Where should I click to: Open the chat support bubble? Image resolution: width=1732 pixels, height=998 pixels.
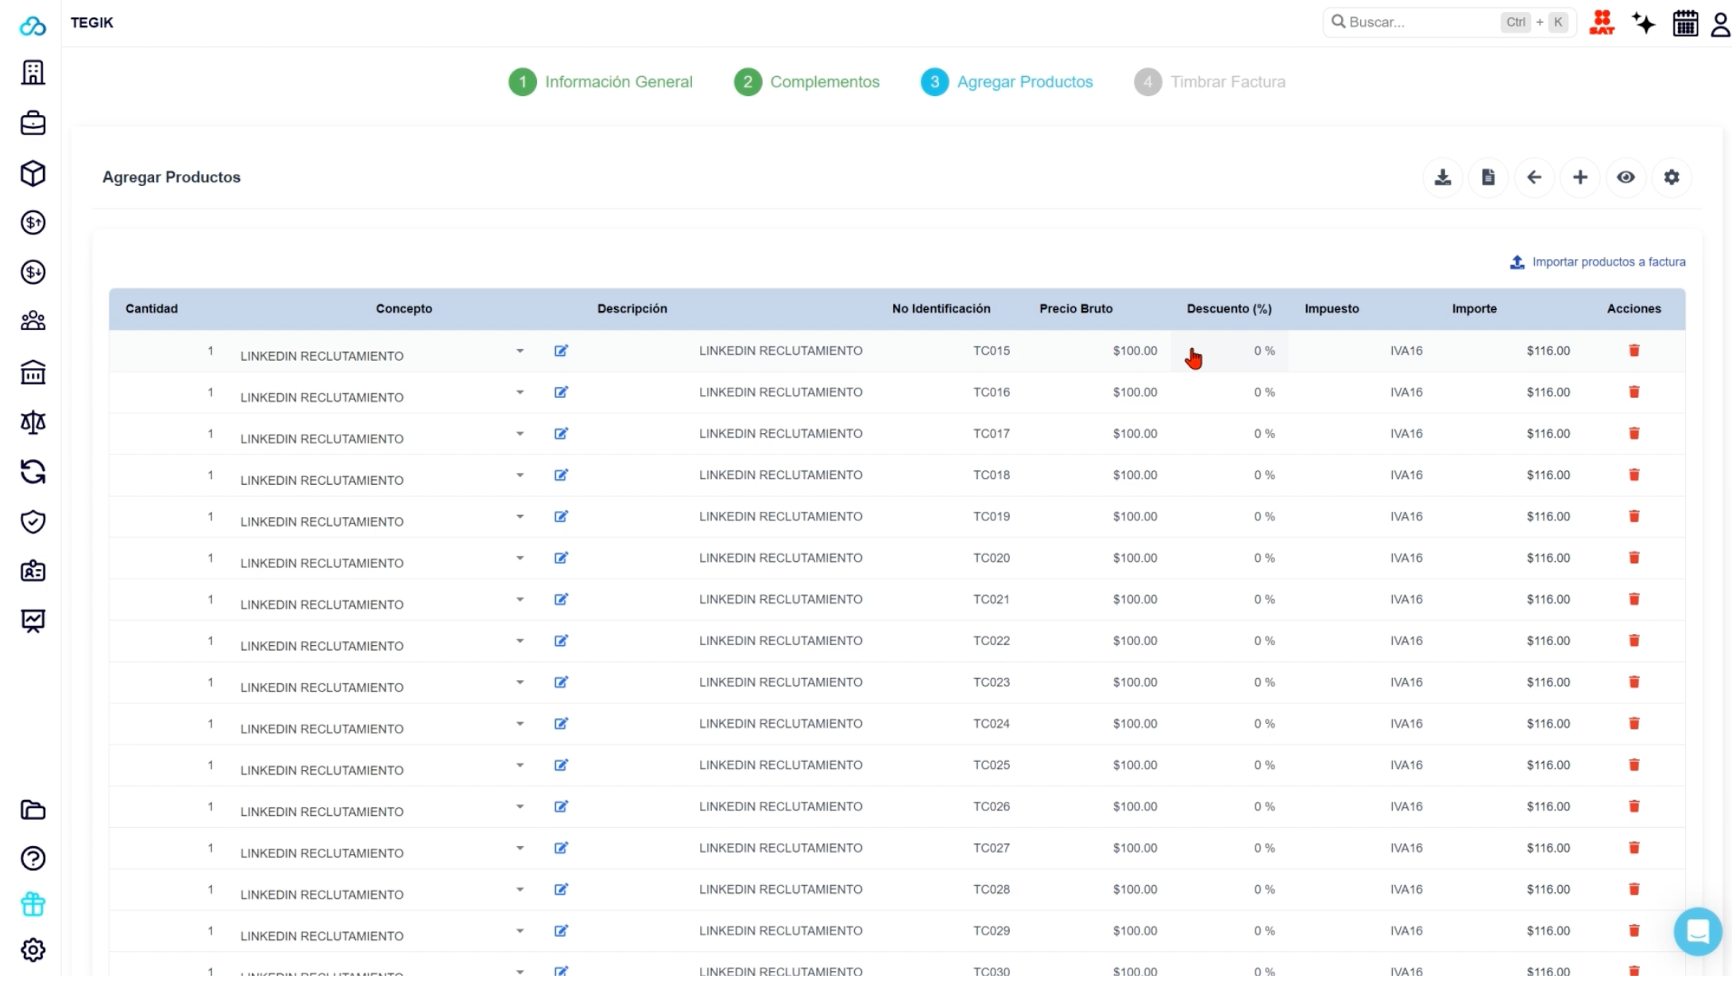[x=1698, y=931]
